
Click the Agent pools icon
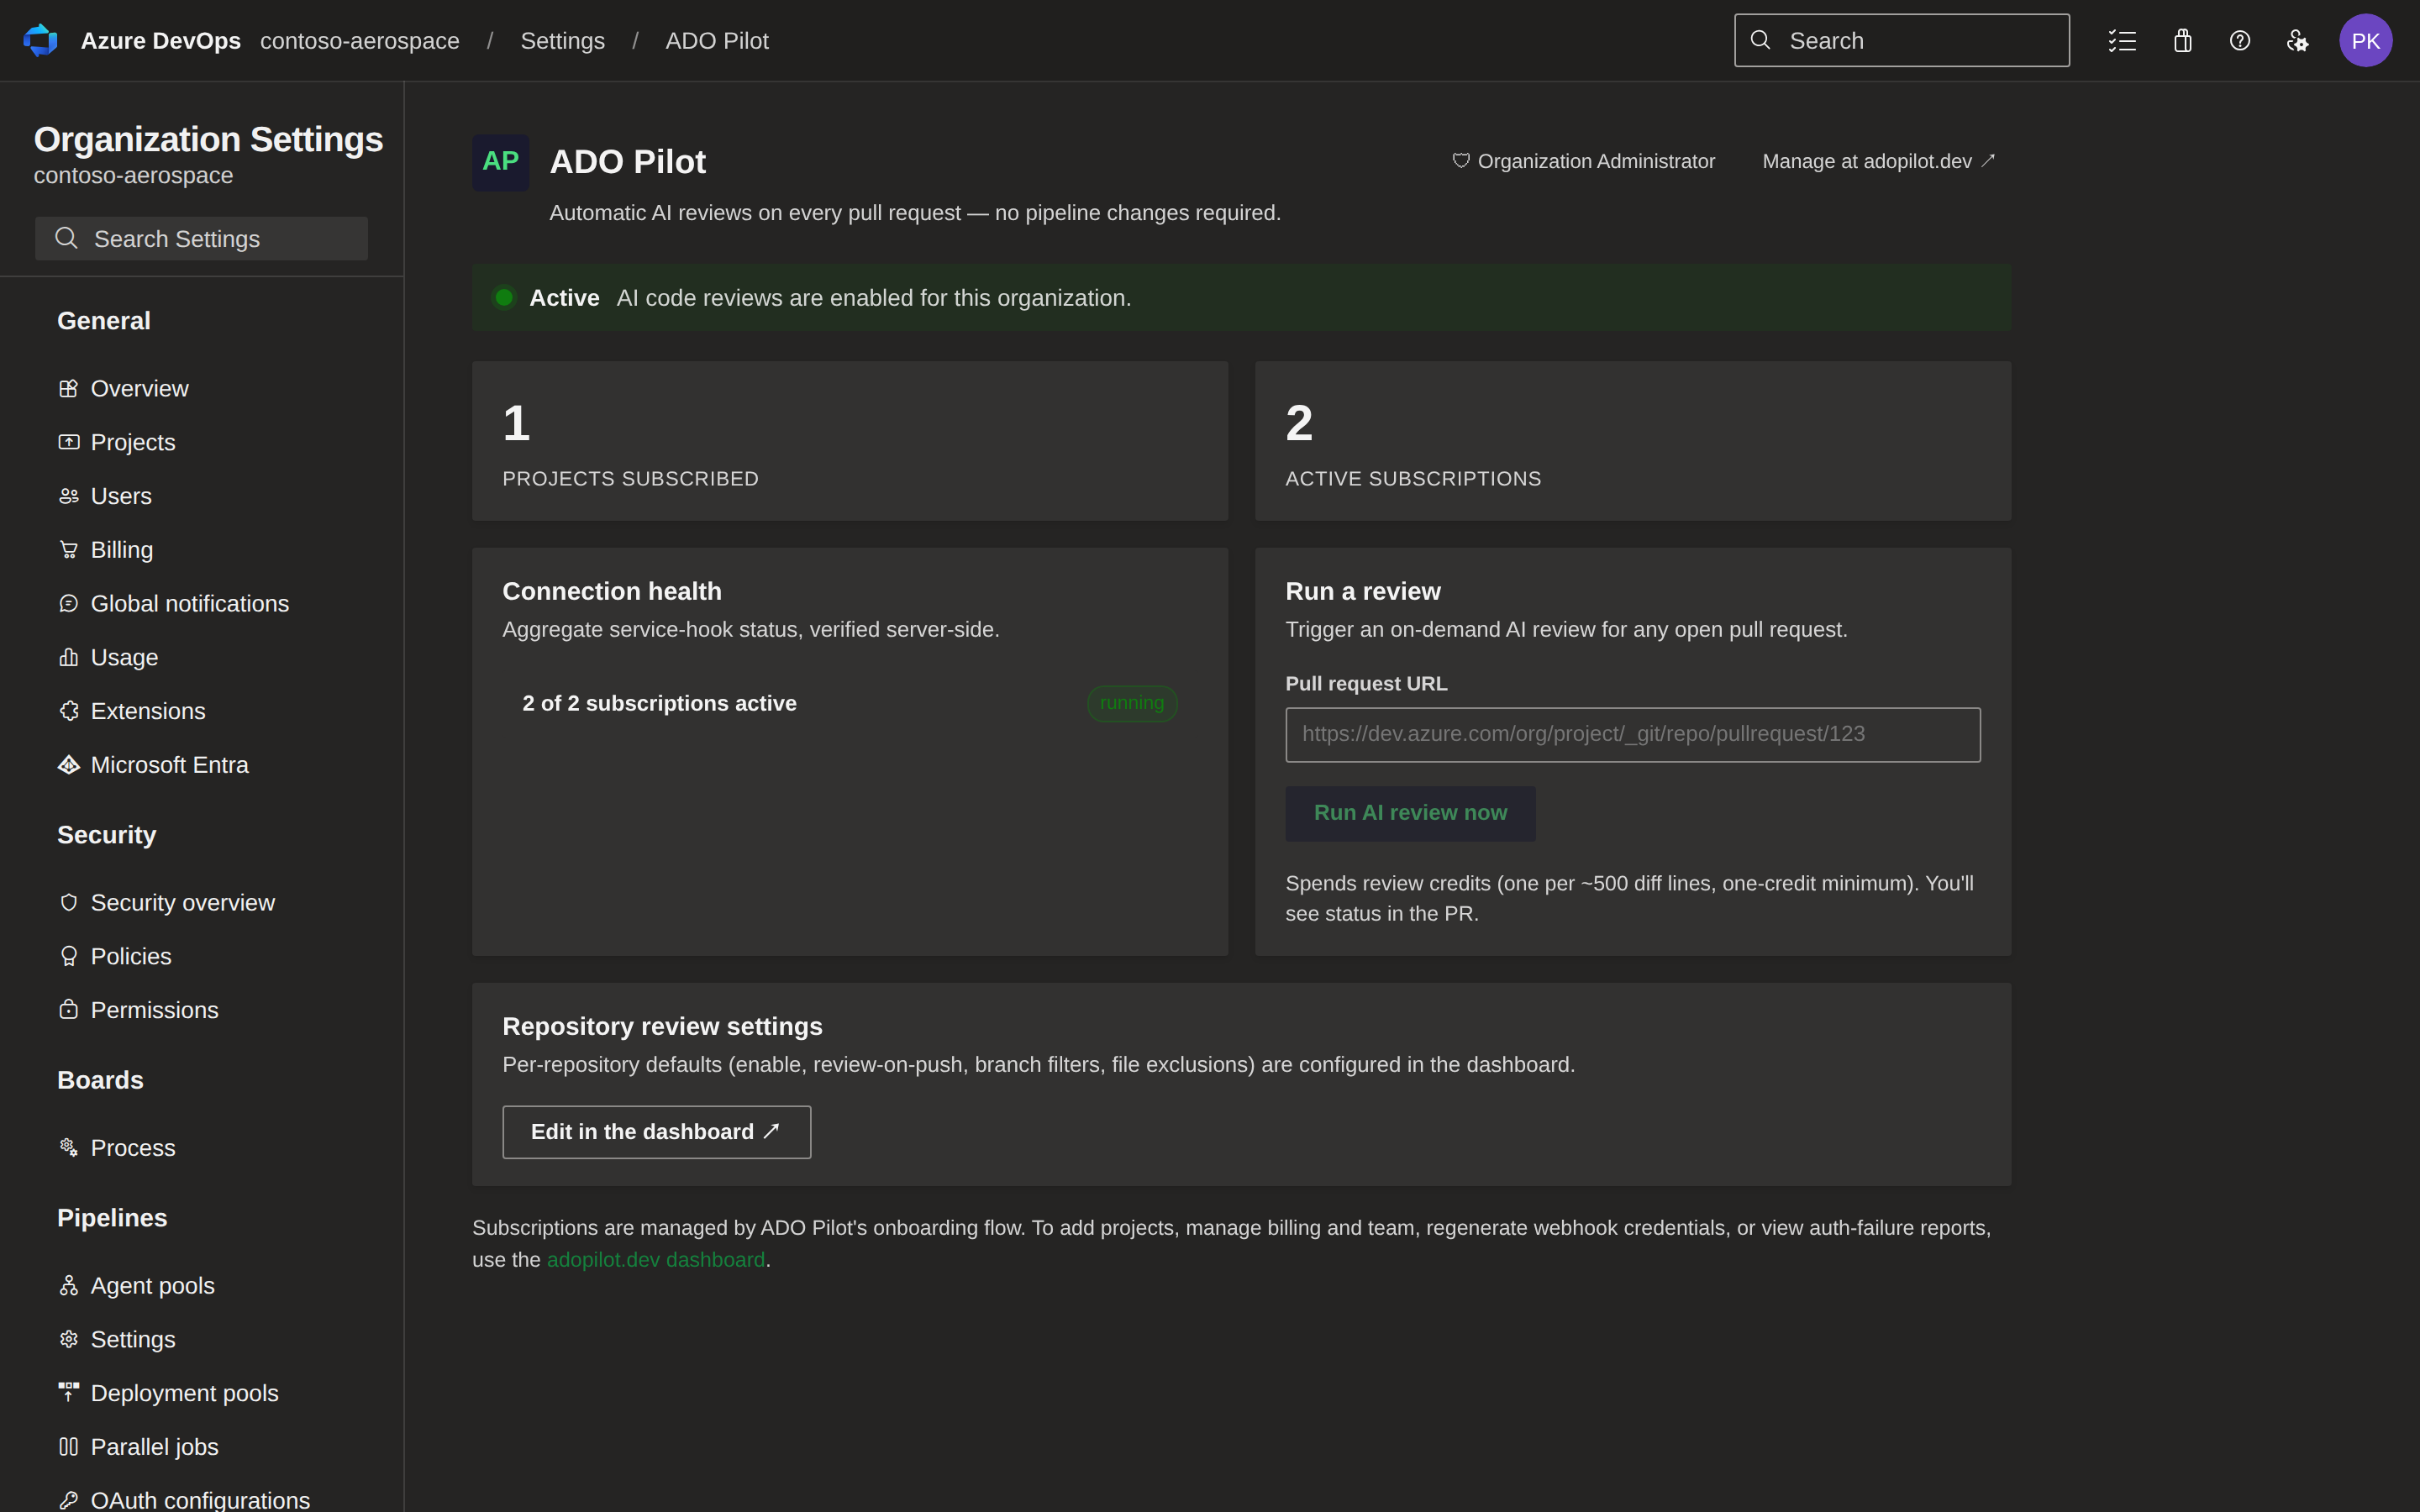coord(68,1285)
